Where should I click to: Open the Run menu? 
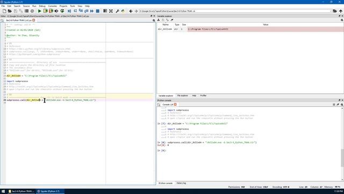point(34,6)
